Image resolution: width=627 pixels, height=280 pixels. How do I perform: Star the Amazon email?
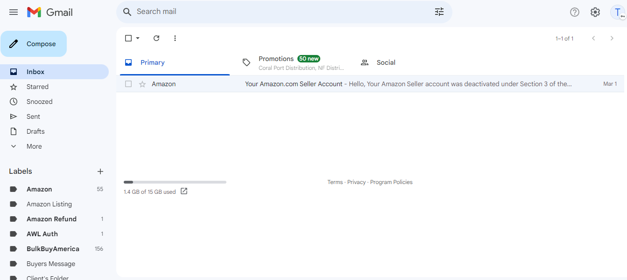pyautogui.click(x=142, y=84)
